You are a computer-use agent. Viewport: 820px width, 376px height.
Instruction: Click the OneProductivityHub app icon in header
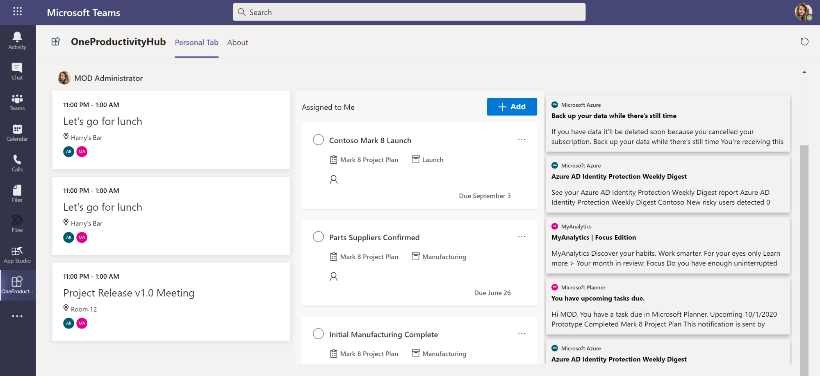point(56,41)
